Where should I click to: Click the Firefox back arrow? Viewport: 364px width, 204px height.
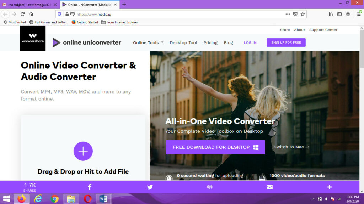click(5, 14)
